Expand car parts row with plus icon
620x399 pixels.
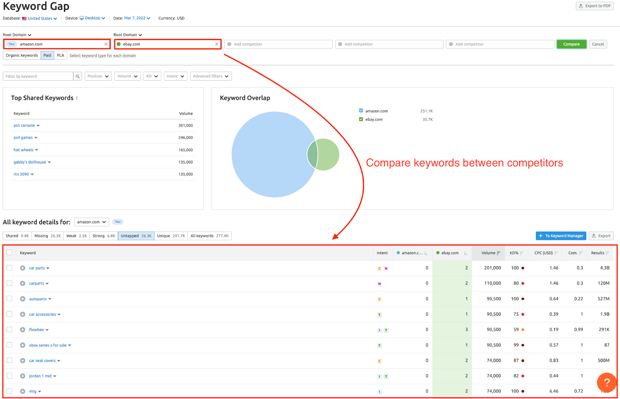[22, 268]
